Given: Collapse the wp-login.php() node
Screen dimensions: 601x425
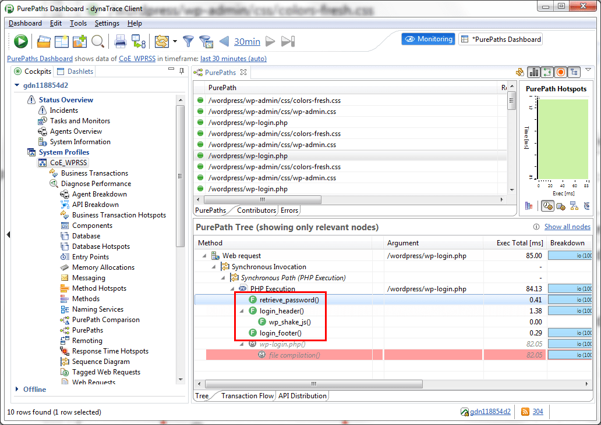Looking at the screenshot, I should [x=242, y=344].
